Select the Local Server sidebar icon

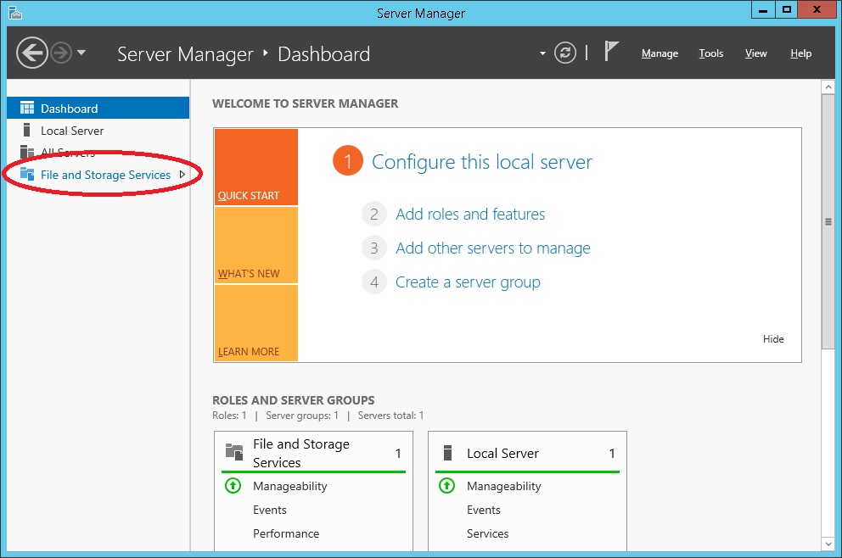click(x=27, y=131)
